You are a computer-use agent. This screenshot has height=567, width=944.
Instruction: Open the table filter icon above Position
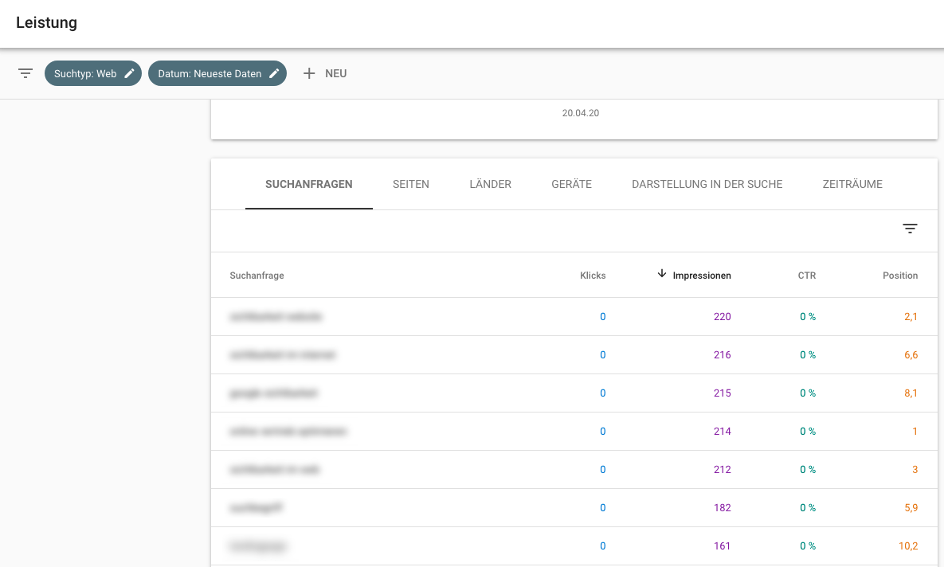pyautogui.click(x=910, y=229)
